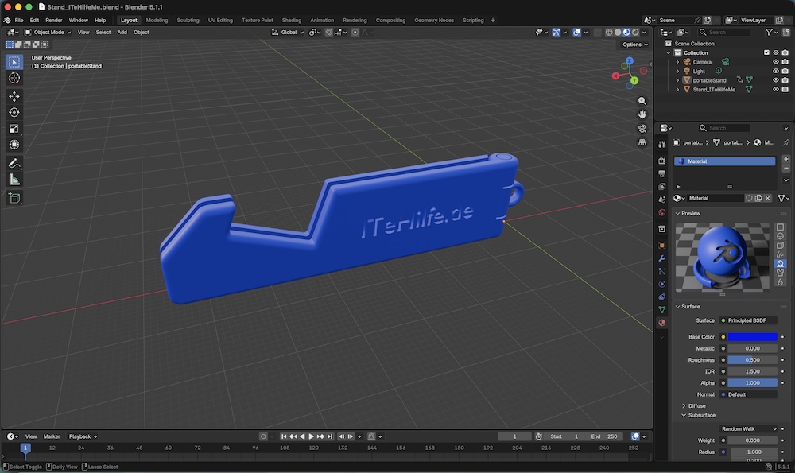Hide portableStand in viewport

tap(775, 80)
